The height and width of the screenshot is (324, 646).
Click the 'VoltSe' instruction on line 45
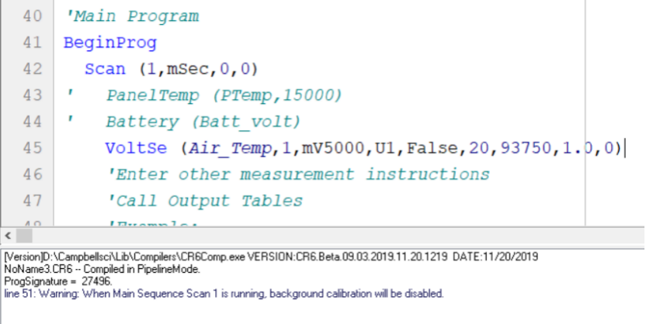click(x=136, y=147)
